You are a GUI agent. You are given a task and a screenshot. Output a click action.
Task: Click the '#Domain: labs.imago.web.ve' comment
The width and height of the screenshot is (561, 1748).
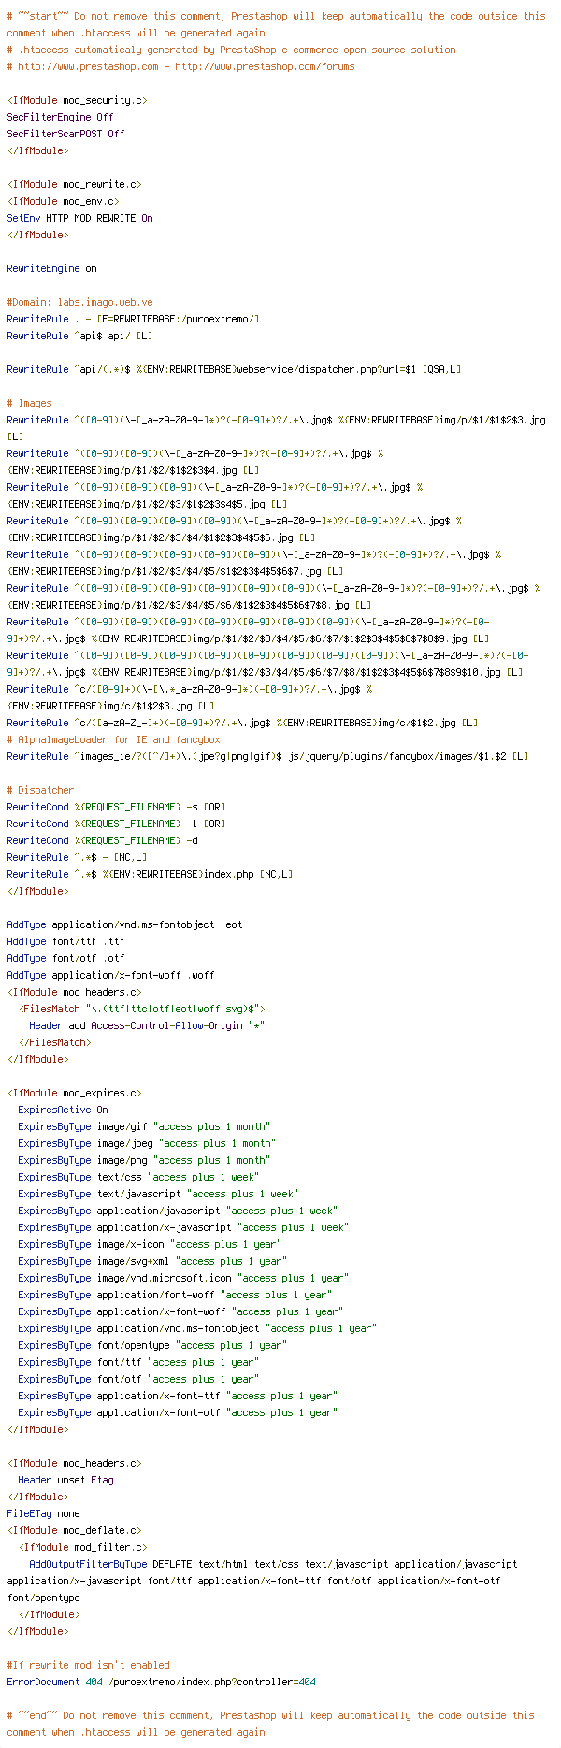(x=79, y=302)
